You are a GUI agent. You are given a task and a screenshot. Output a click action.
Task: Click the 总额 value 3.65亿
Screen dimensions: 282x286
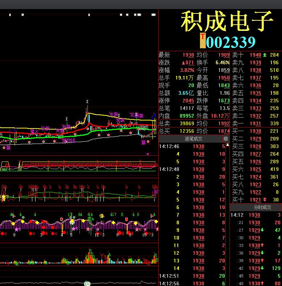(x=186, y=93)
